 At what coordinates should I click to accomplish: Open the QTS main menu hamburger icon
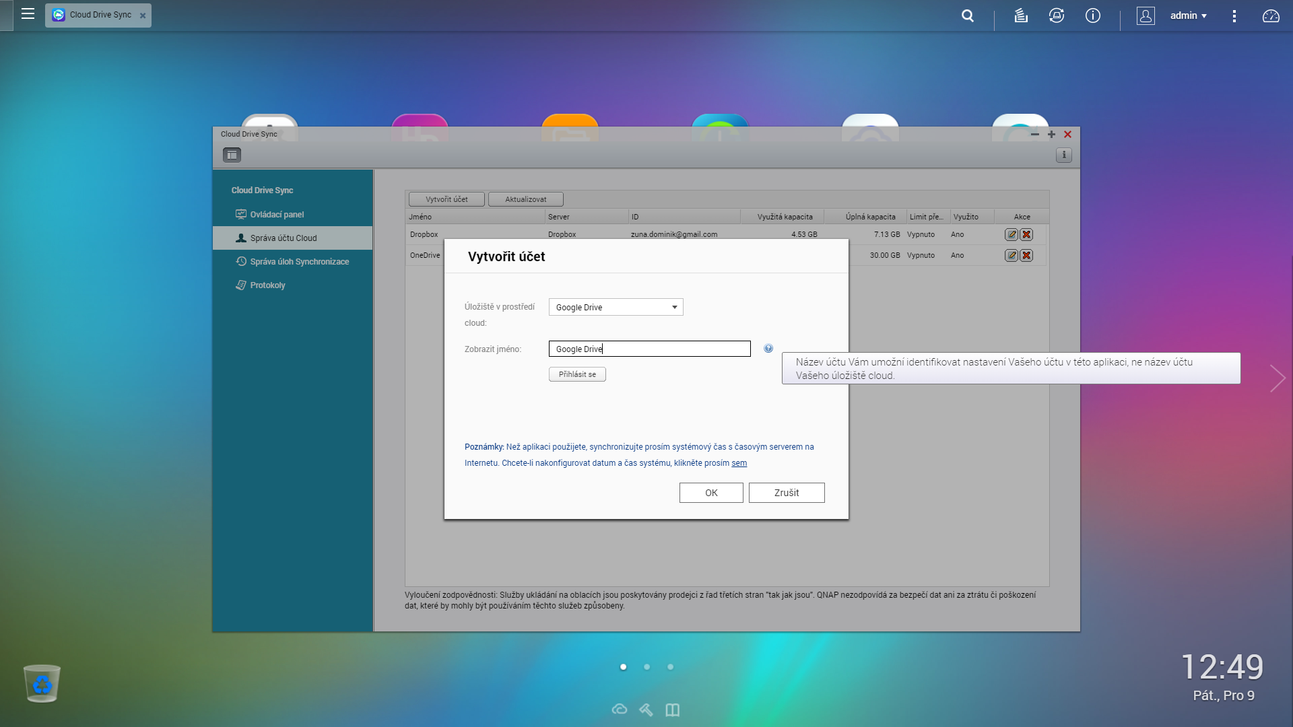pos(28,14)
